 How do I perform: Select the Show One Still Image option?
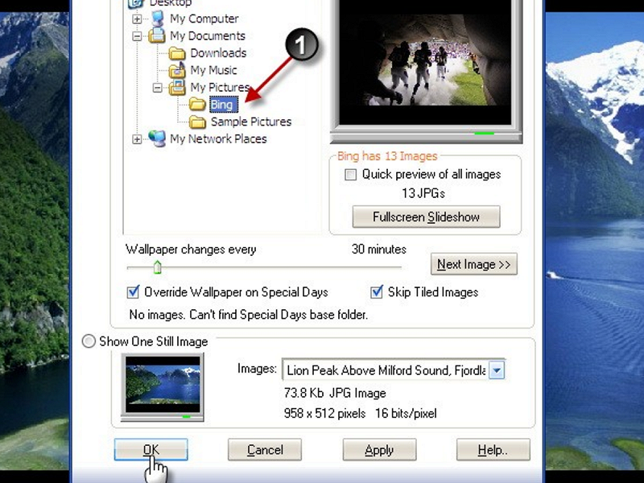89,341
